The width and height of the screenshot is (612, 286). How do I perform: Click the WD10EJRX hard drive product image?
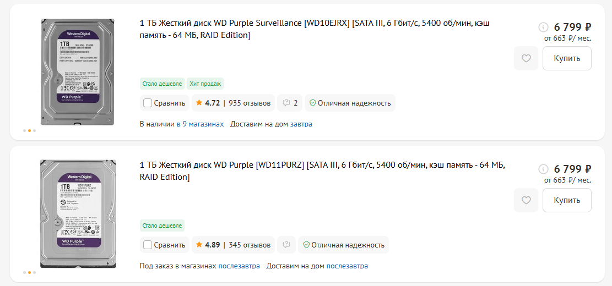[x=77, y=72]
